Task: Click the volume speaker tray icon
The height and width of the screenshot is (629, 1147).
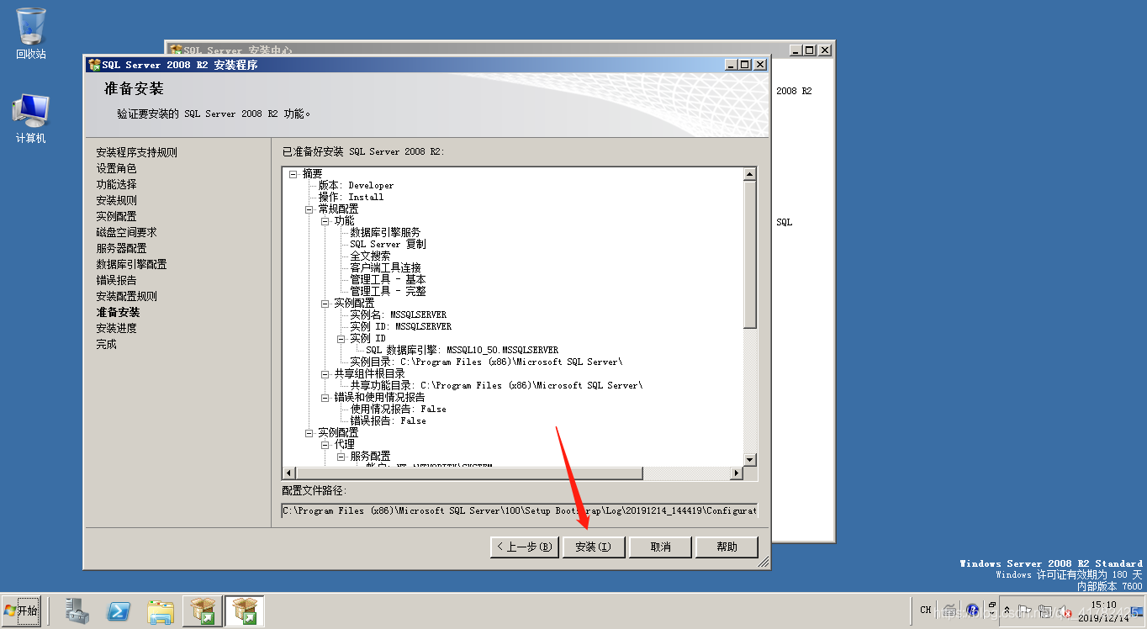Action: [1064, 610]
